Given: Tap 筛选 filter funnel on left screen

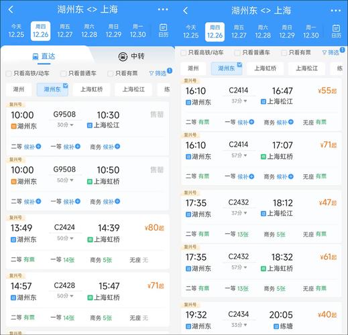Looking at the screenshot, I should pos(158,73).
